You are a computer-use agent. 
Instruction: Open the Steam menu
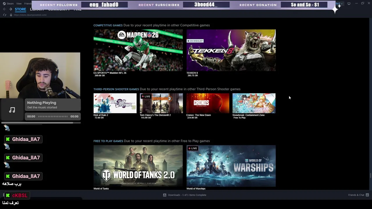coord(10,3)
